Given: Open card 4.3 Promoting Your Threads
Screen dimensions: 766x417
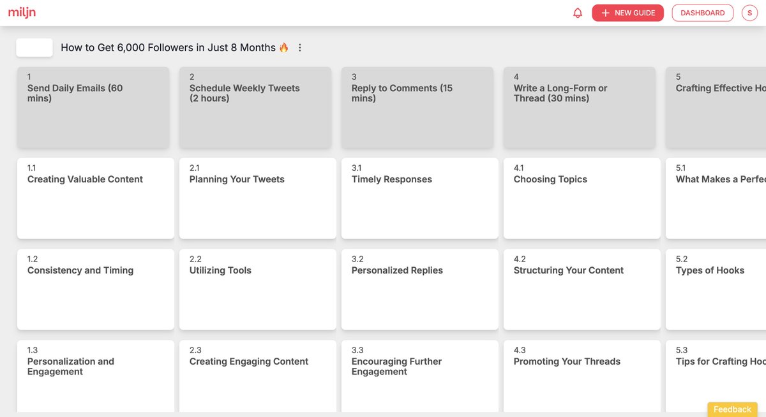Looking at the screenshot, I should tap(582, 376).
